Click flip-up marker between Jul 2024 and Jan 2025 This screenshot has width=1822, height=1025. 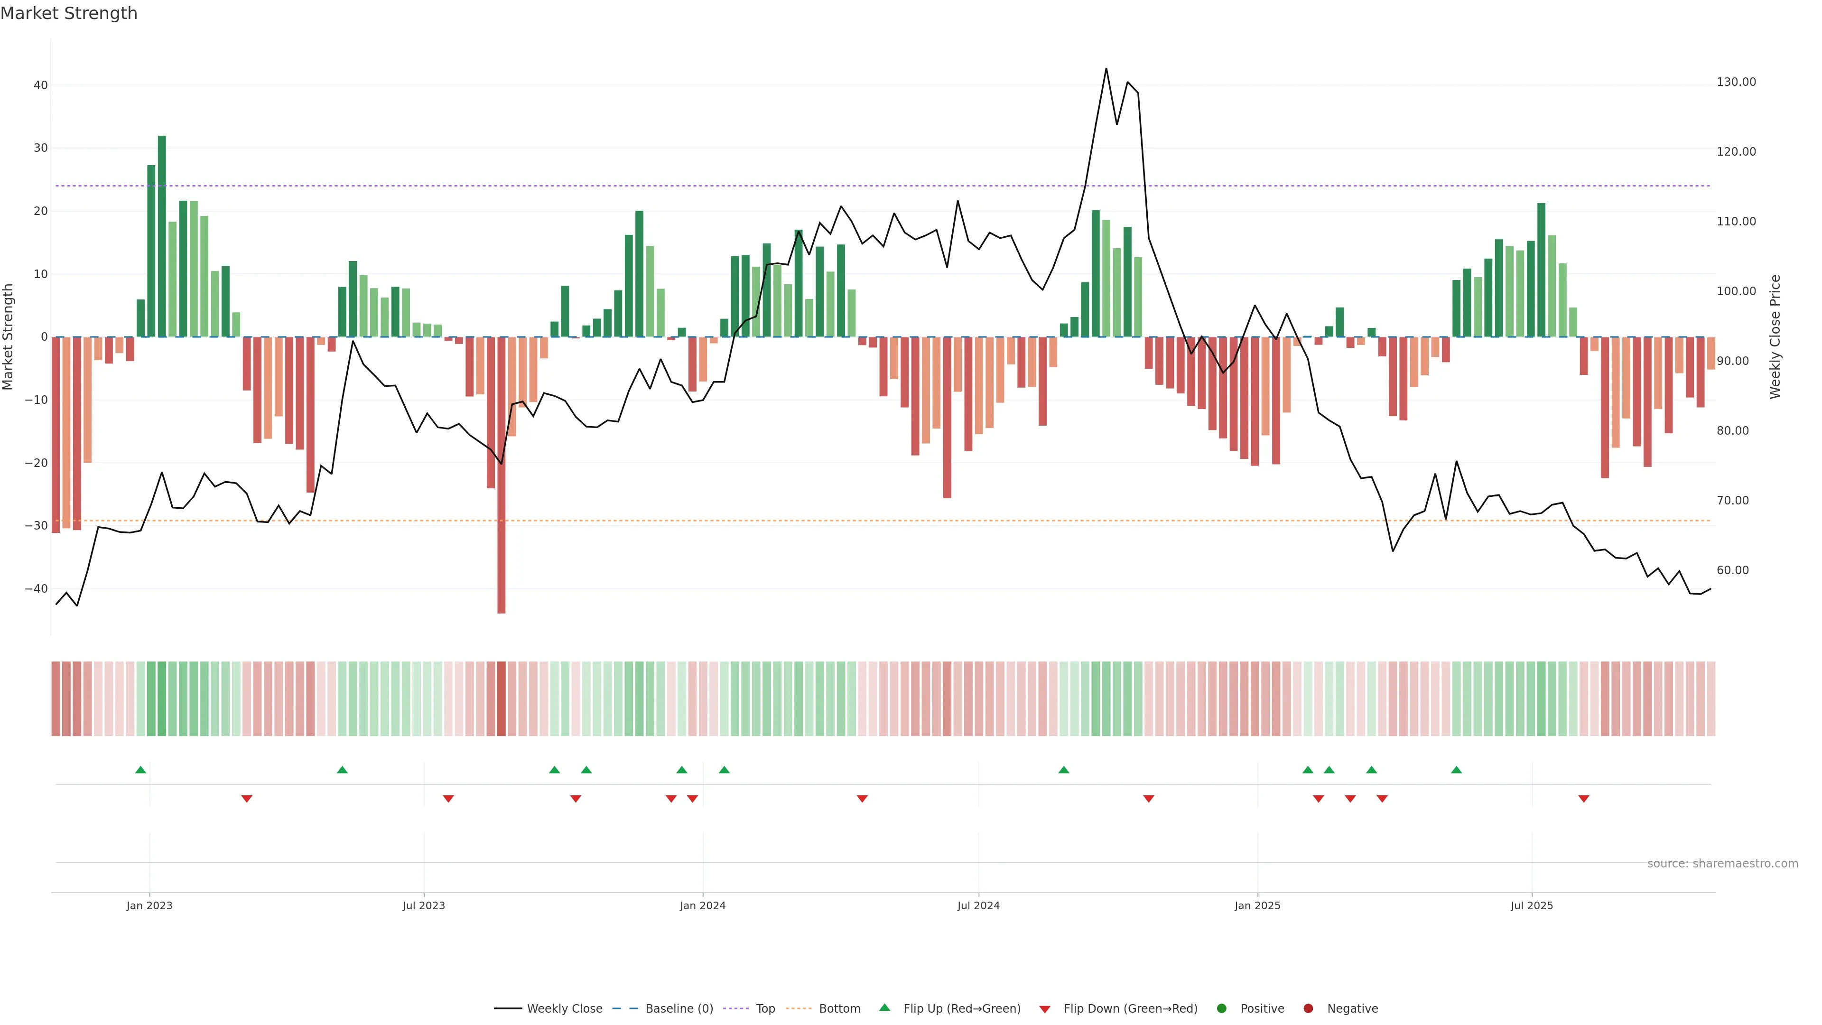click(x=1064, y=770)
